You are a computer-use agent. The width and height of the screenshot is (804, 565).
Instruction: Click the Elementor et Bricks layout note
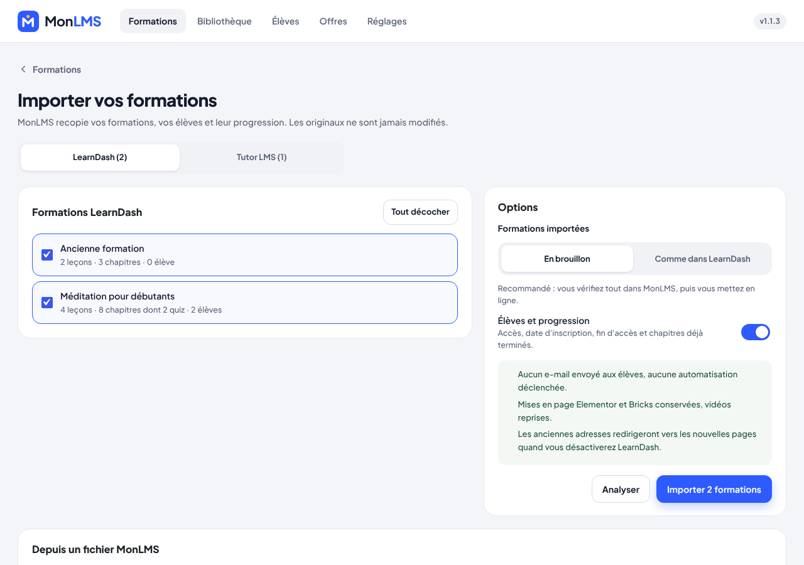[x=624, y=411]
